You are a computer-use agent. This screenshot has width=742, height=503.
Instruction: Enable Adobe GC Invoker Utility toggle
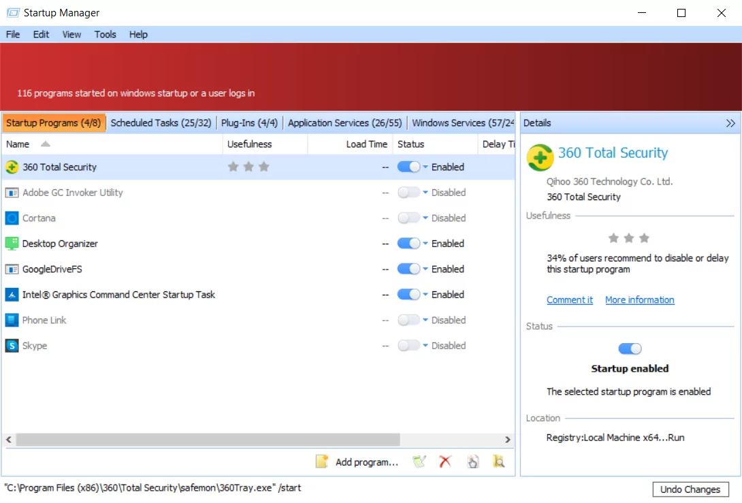pos(408,193)
